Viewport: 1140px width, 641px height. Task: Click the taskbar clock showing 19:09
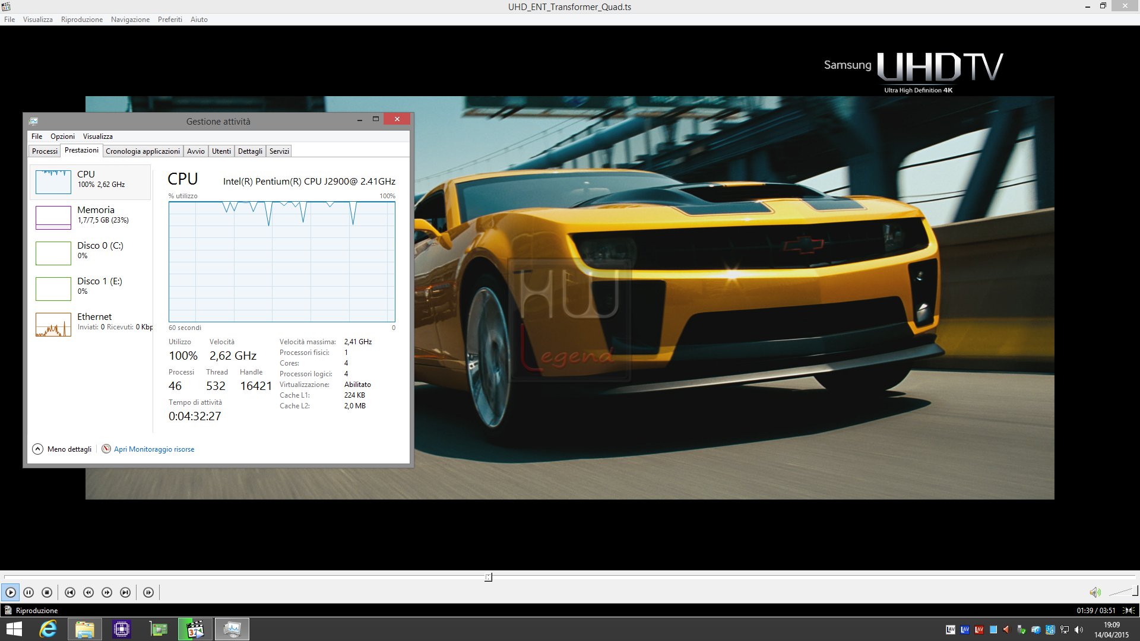point(1111,630)
